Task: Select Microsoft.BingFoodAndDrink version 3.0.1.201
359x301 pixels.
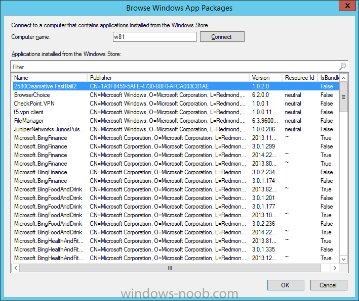Action: [x=176, y=198]
